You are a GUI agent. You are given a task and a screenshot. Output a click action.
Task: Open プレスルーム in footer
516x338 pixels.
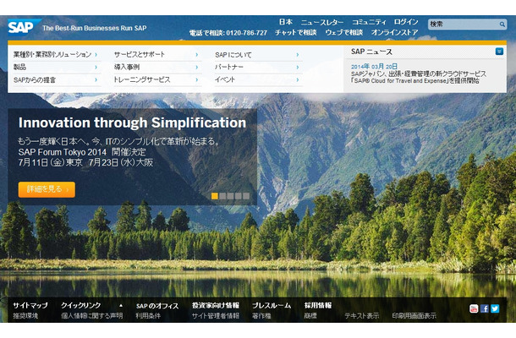click(x=272, y=305)
